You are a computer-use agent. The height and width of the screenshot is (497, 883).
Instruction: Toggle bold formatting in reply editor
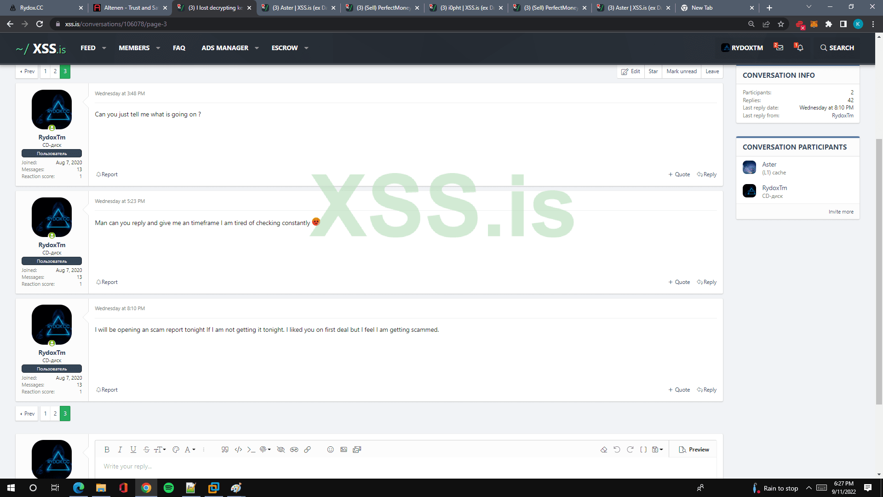[x=107, y=450]
